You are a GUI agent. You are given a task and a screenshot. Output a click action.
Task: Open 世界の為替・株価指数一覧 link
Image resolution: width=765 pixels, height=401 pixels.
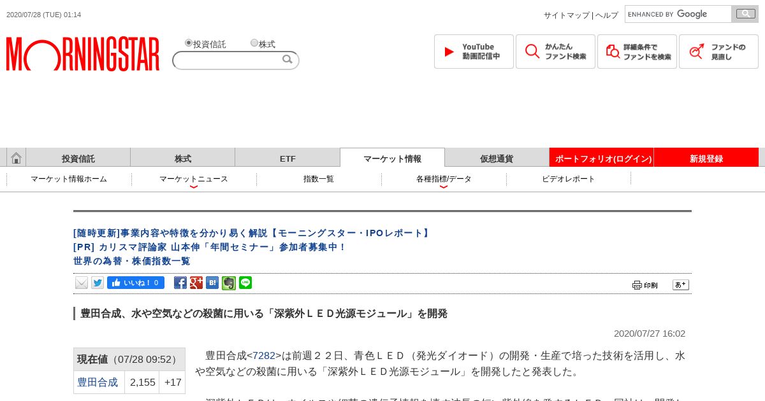[132, 261]
